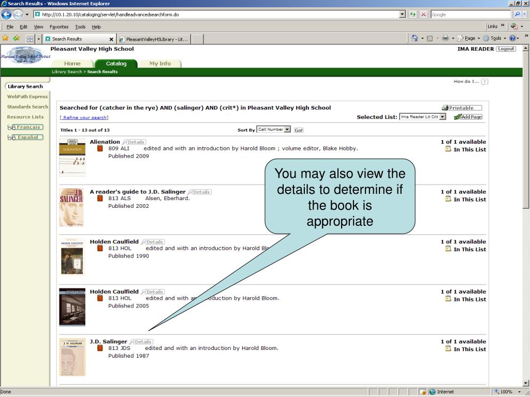This screenshot has width=530, height=397.
Task: Click the Alienation book cover thumbnail
Action: coord(72,157)
